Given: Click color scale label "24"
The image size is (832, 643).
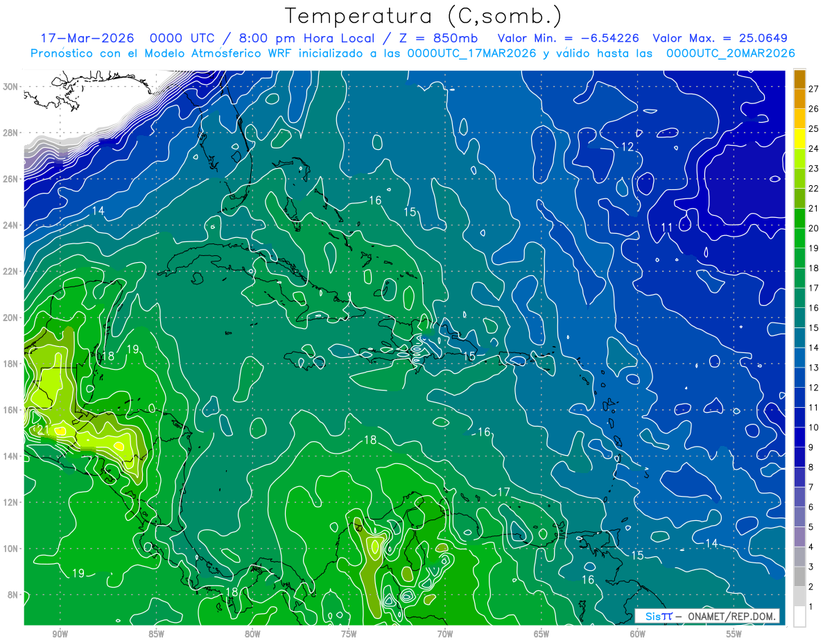Looking at the screenshot, I should pos(814,148).
